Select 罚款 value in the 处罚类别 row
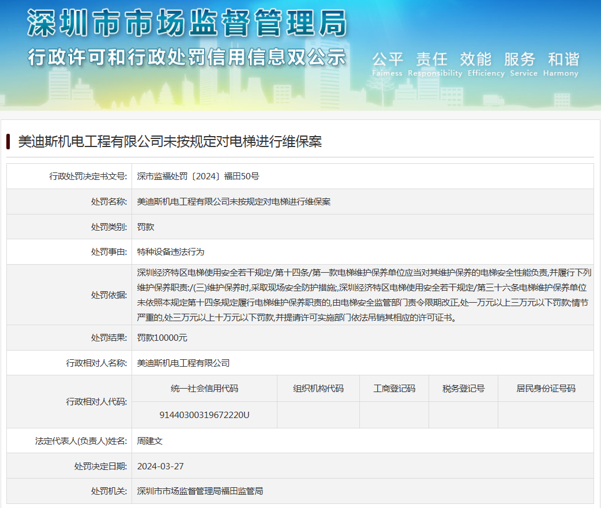This screenshot has width=601, height=508. [146, 227]
